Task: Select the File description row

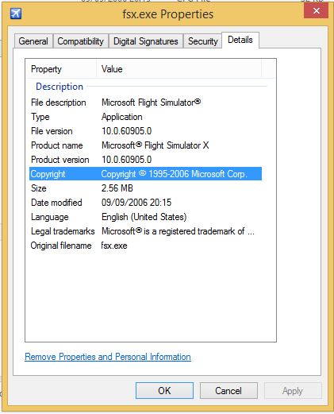Action: point(145,103)
